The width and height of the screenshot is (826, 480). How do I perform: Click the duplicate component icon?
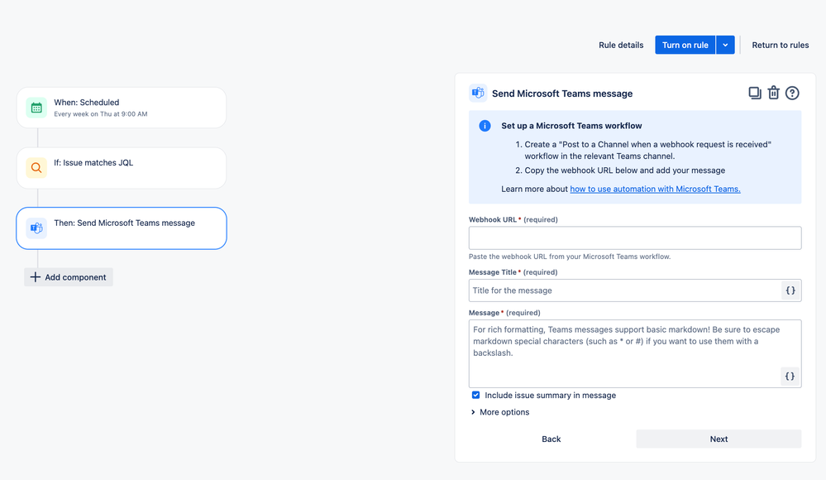pos(754,93)
